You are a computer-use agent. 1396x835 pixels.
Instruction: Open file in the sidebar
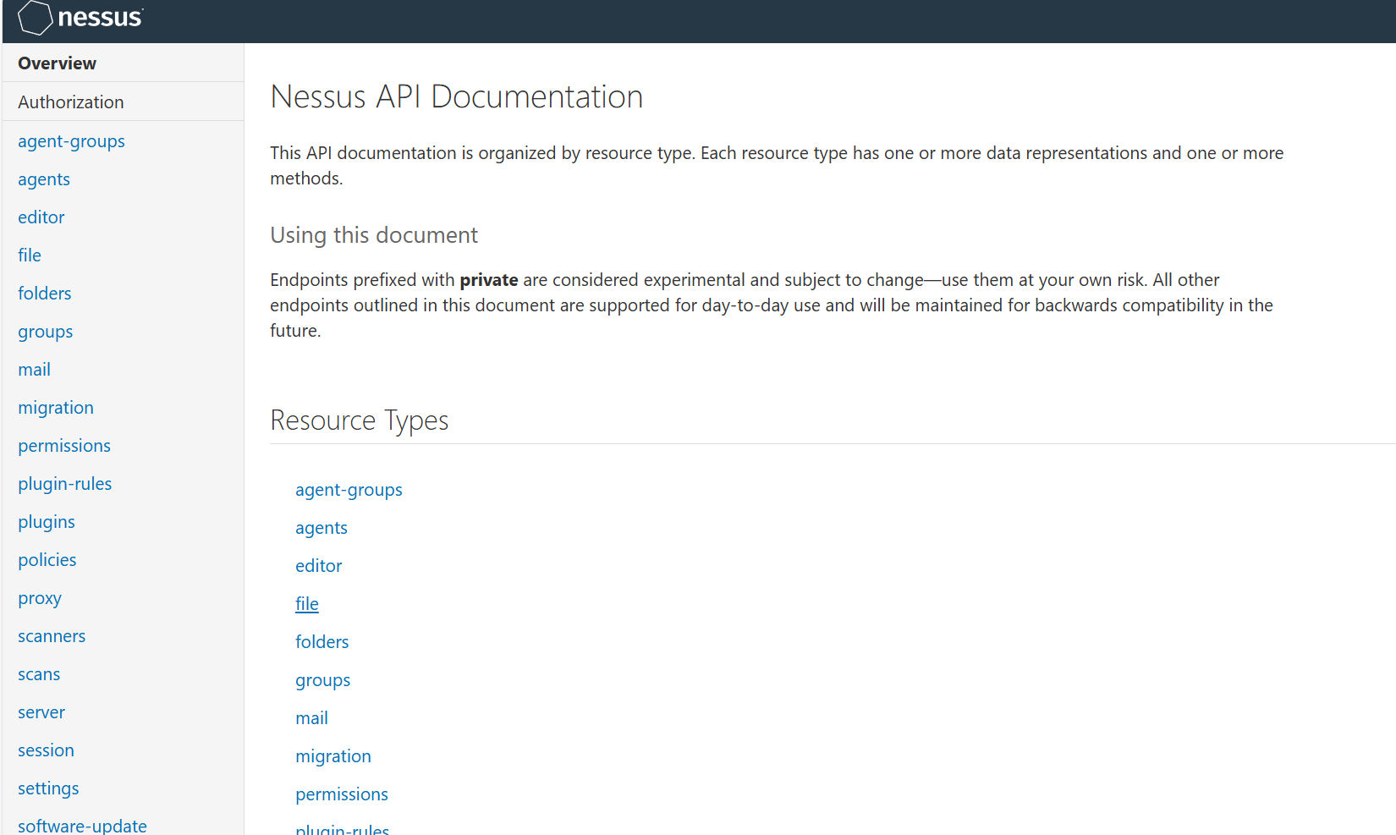pos(30,255)
